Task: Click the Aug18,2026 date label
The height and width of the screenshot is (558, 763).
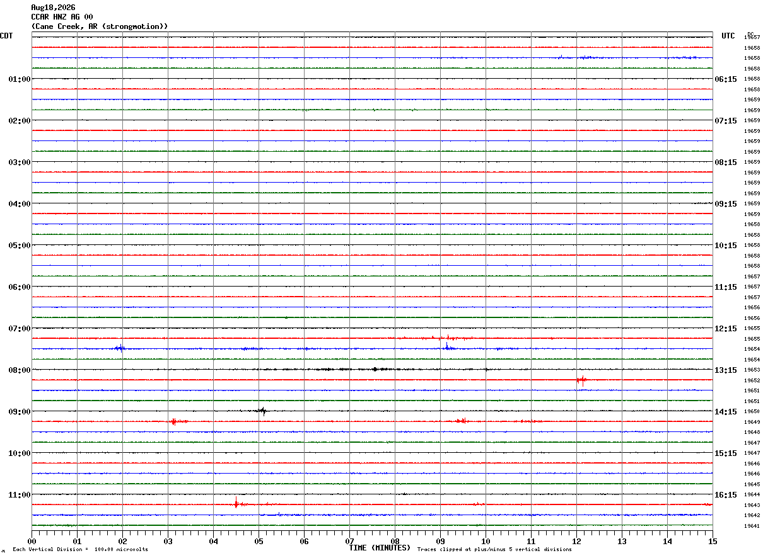Action: tap(53, 8)
